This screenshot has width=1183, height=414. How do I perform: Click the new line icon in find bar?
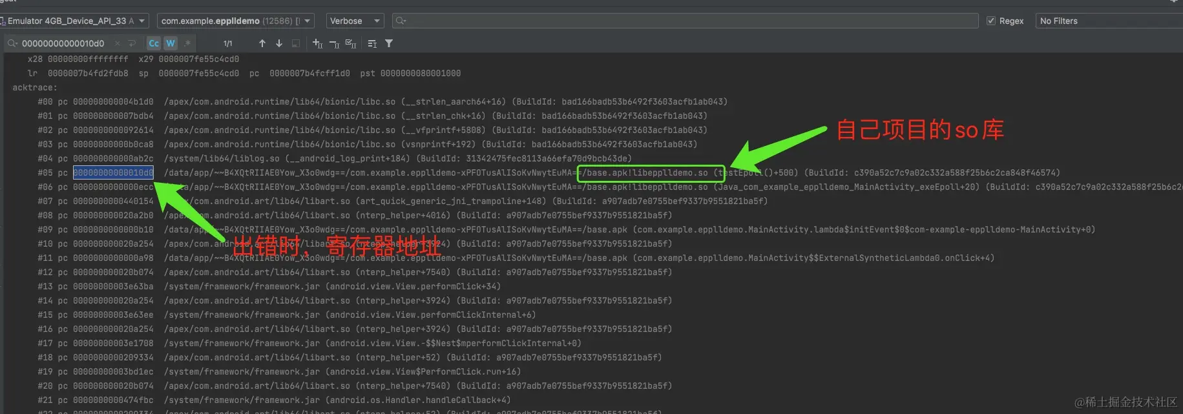(x=132, y=43)
